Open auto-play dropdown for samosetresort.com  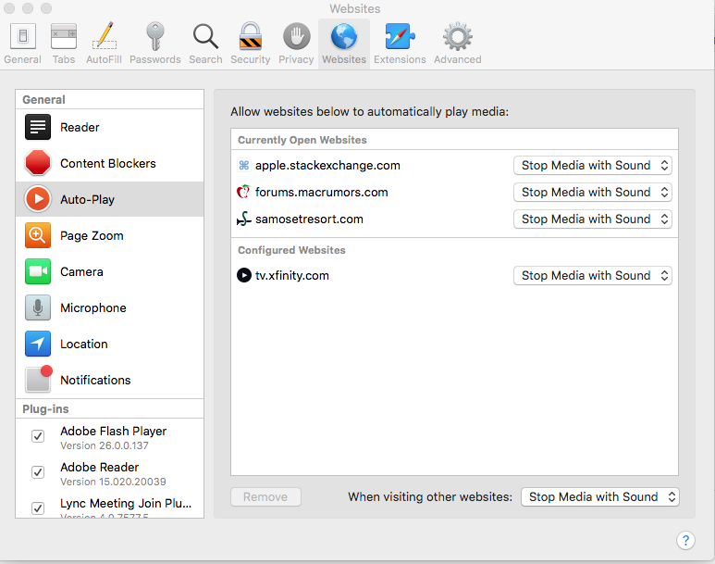[x=592, y=219]
